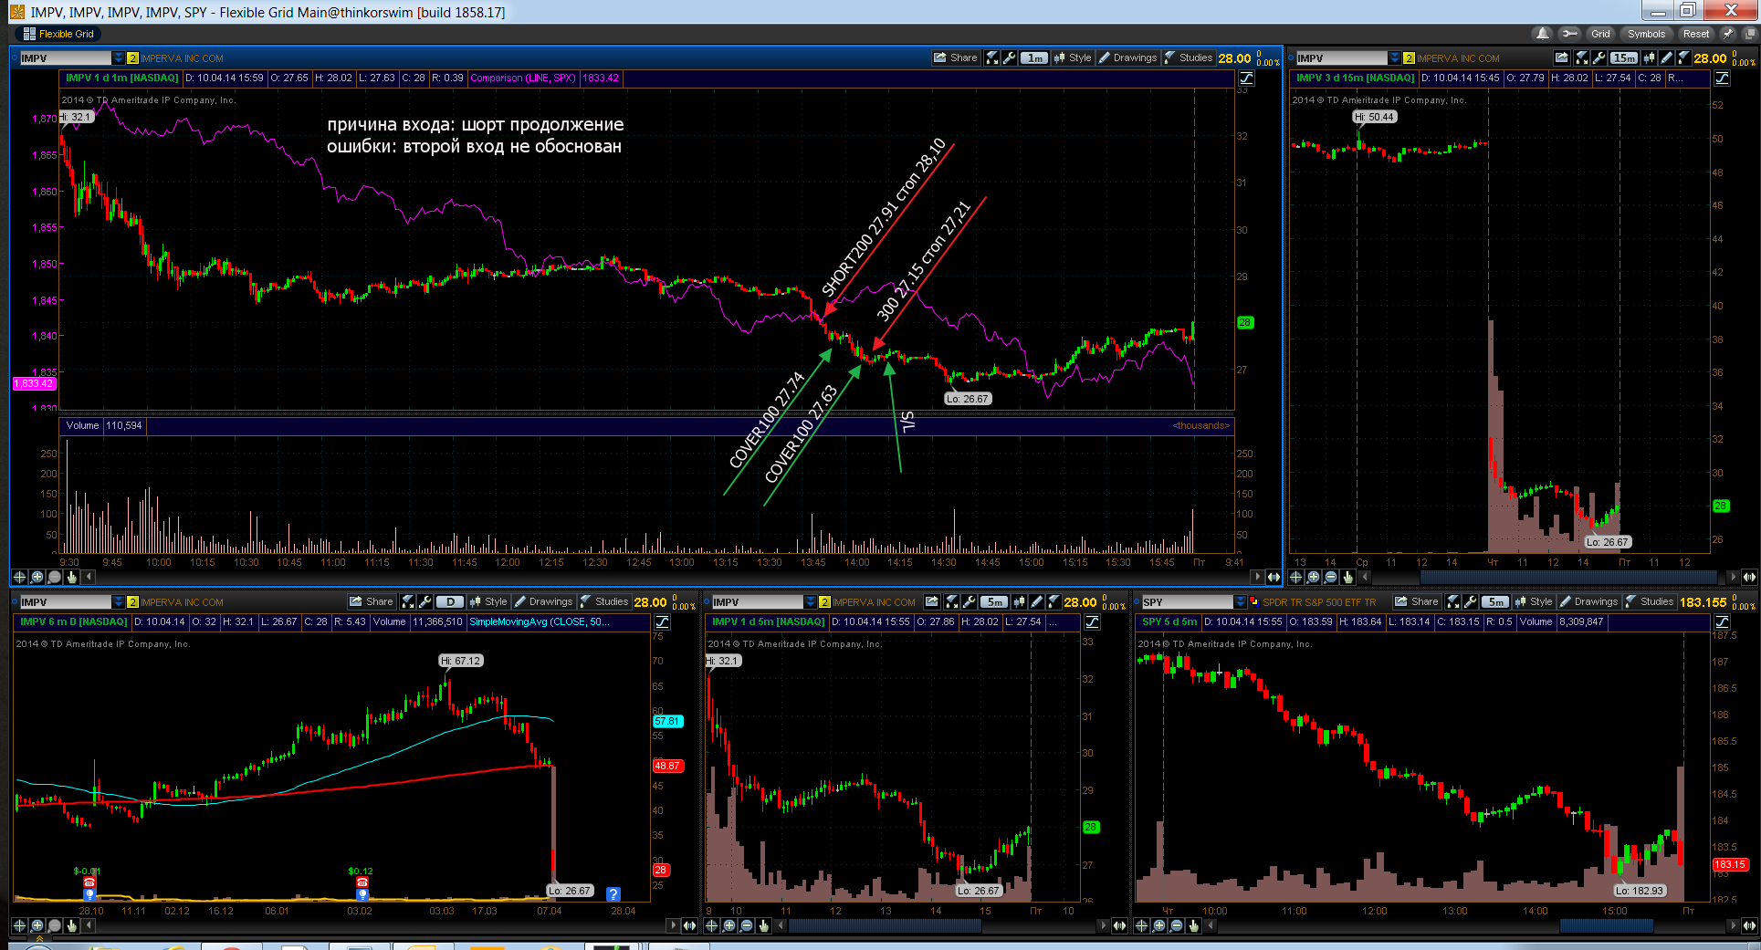Click blue question mark on daily chart
Screen dimensions: 1761x950
click(x=613, y=894)
